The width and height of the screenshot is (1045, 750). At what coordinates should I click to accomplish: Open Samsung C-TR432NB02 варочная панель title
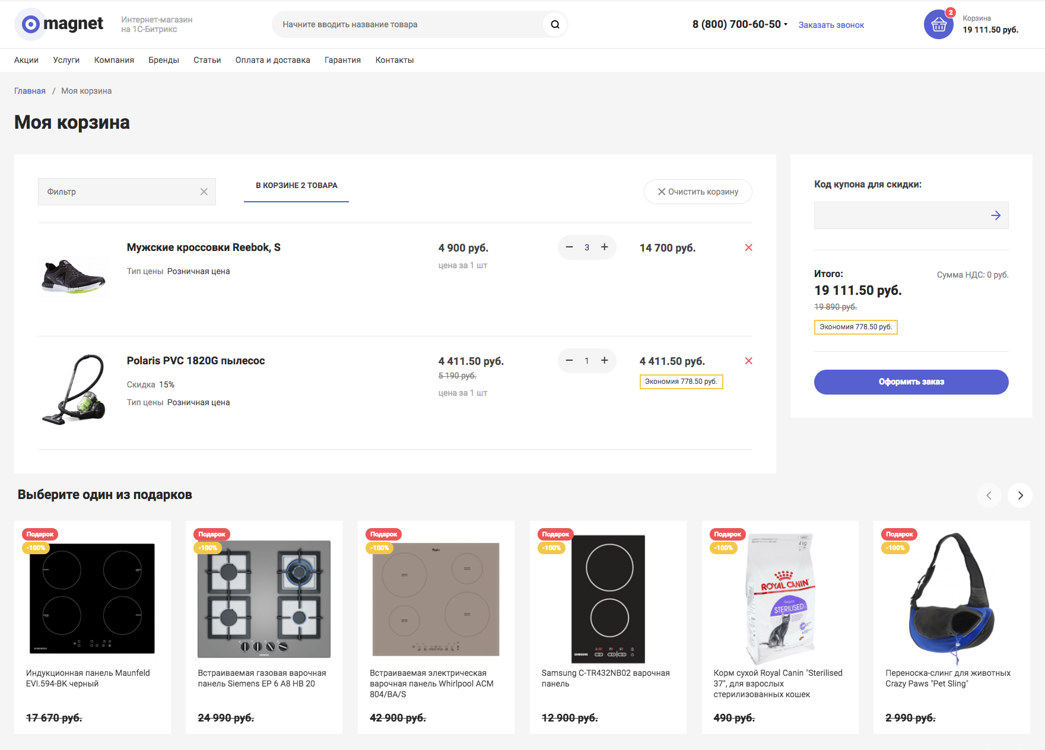point(605,678)
